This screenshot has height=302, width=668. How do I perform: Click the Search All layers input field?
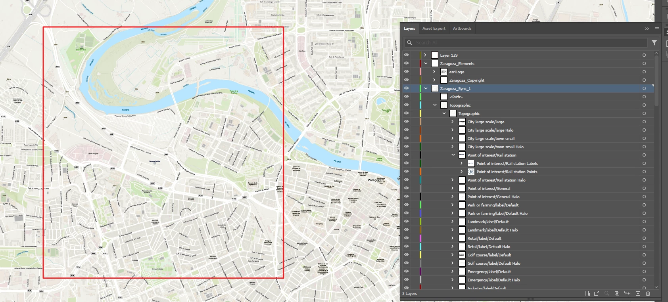[526, 42]
